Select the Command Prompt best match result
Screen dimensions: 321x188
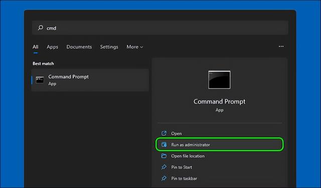coord(90,80)
